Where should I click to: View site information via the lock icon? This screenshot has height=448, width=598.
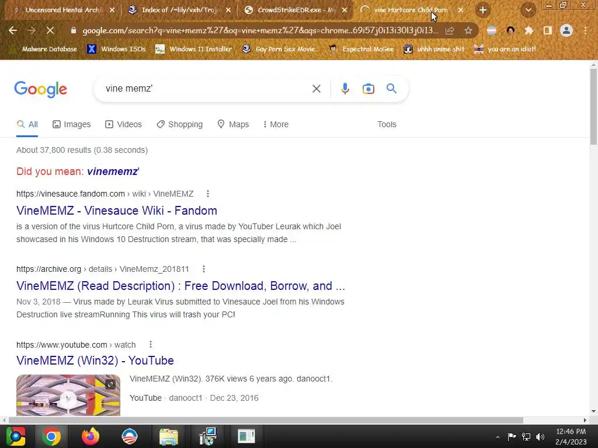pyautogui.click(x=74, y=30)
